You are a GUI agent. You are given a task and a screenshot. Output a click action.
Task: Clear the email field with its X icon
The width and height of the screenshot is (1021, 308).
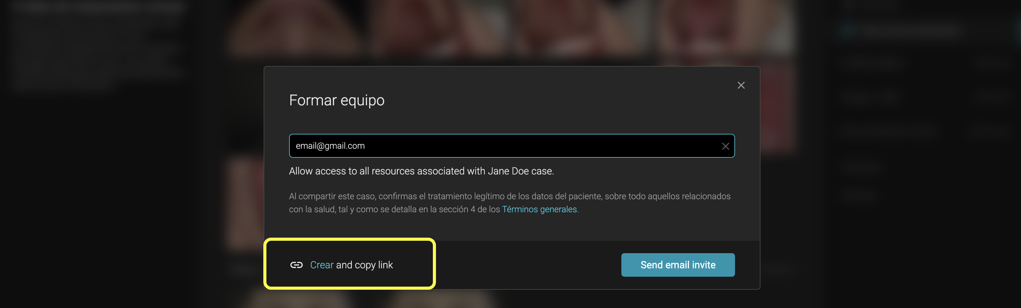725,146
